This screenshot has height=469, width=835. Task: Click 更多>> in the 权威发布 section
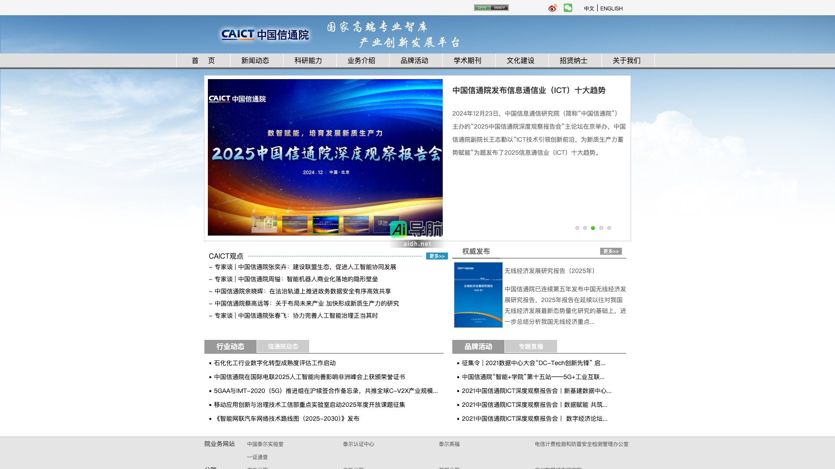(611, 251)
